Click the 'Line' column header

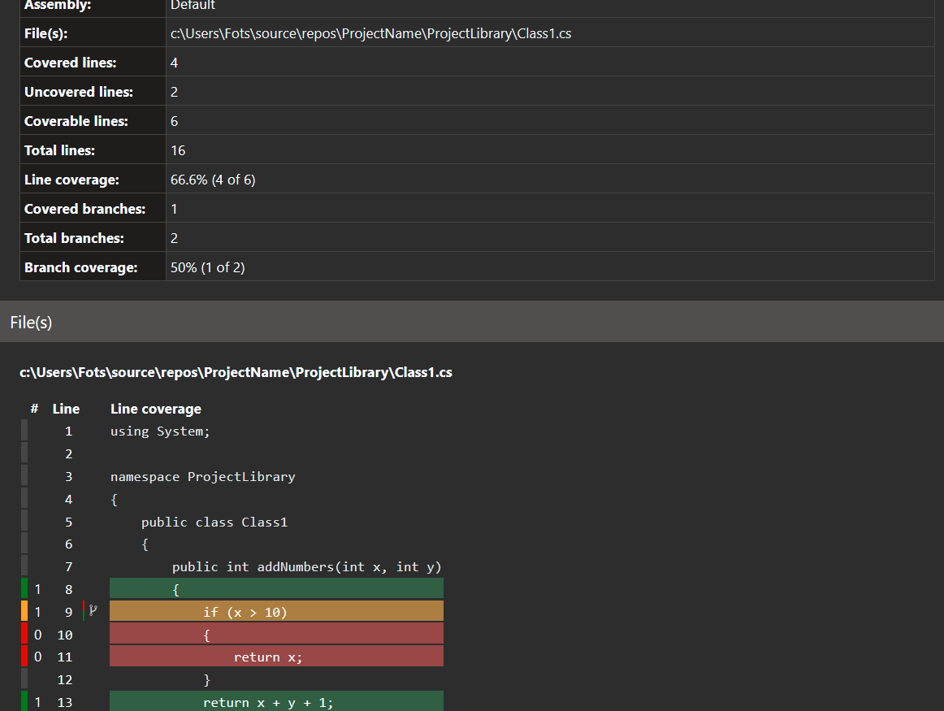tap(66, 409)
